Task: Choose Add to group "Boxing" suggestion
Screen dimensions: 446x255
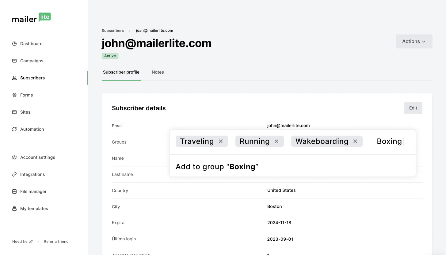Action: [x=217, y=167]
